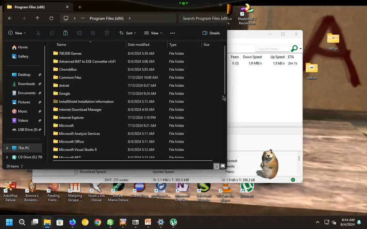
Task: Open the Blasterball 2 Revolution desktop shortcut
Action: pyautogui.click(x=247, y=14)
